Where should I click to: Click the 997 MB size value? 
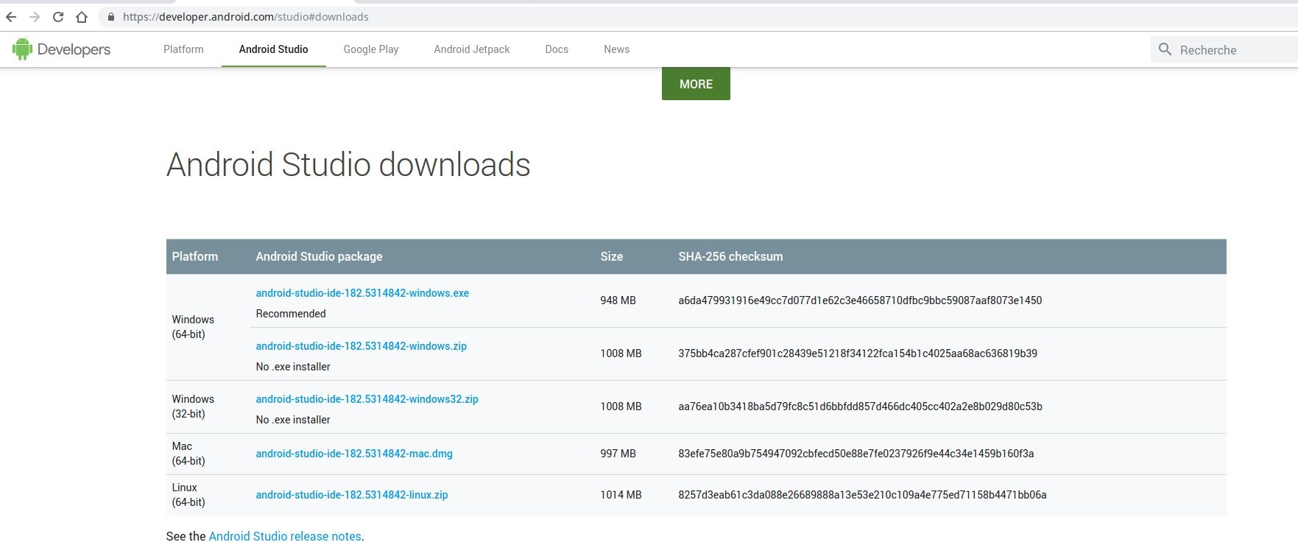tap(618, 454)
